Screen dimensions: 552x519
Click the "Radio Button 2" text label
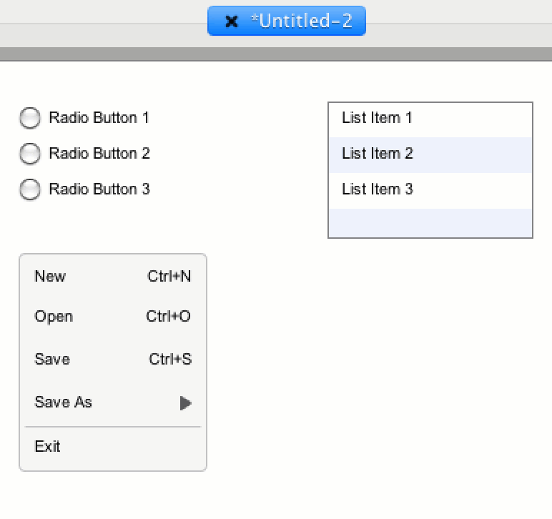click(99, 154)
